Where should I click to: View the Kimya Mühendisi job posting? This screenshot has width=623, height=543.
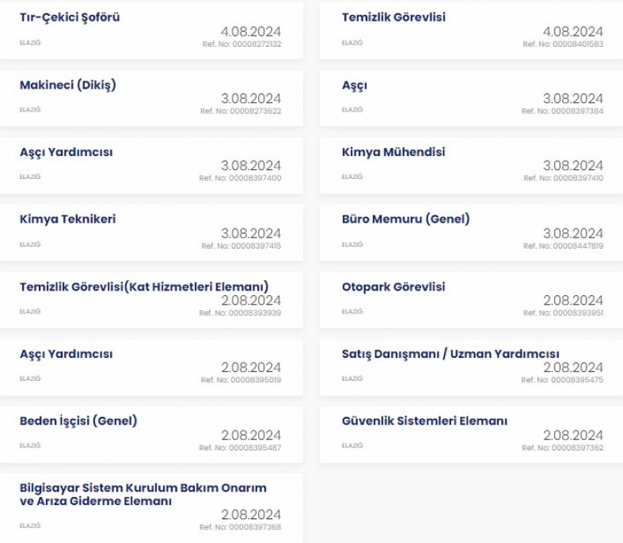point(393,152)
